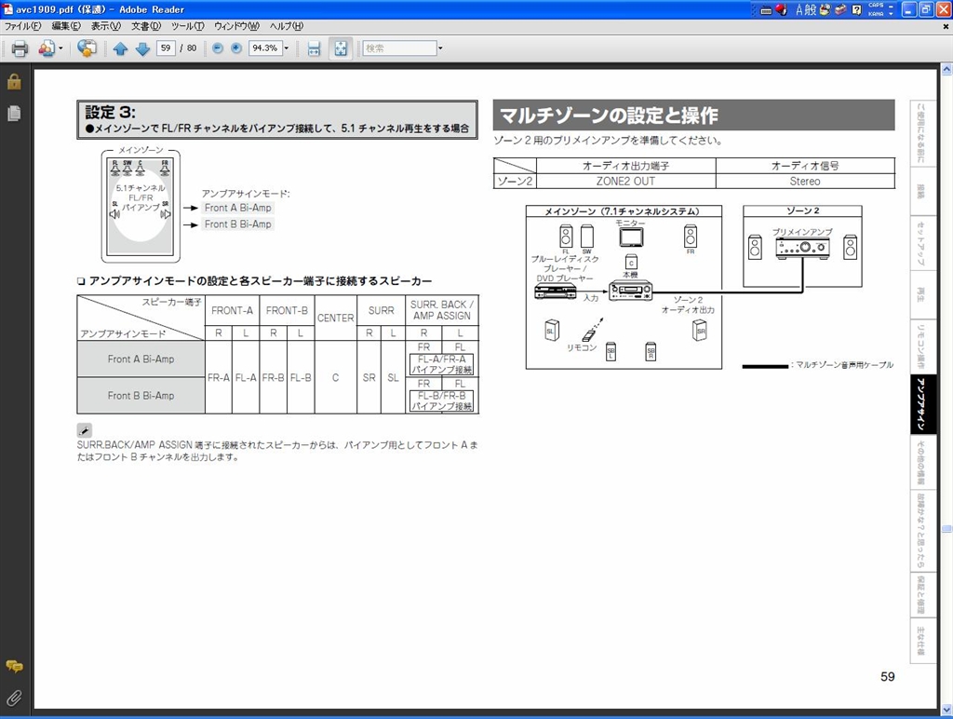
Task: Open the comments panel icon in sidebar
Action: (14, 667)
